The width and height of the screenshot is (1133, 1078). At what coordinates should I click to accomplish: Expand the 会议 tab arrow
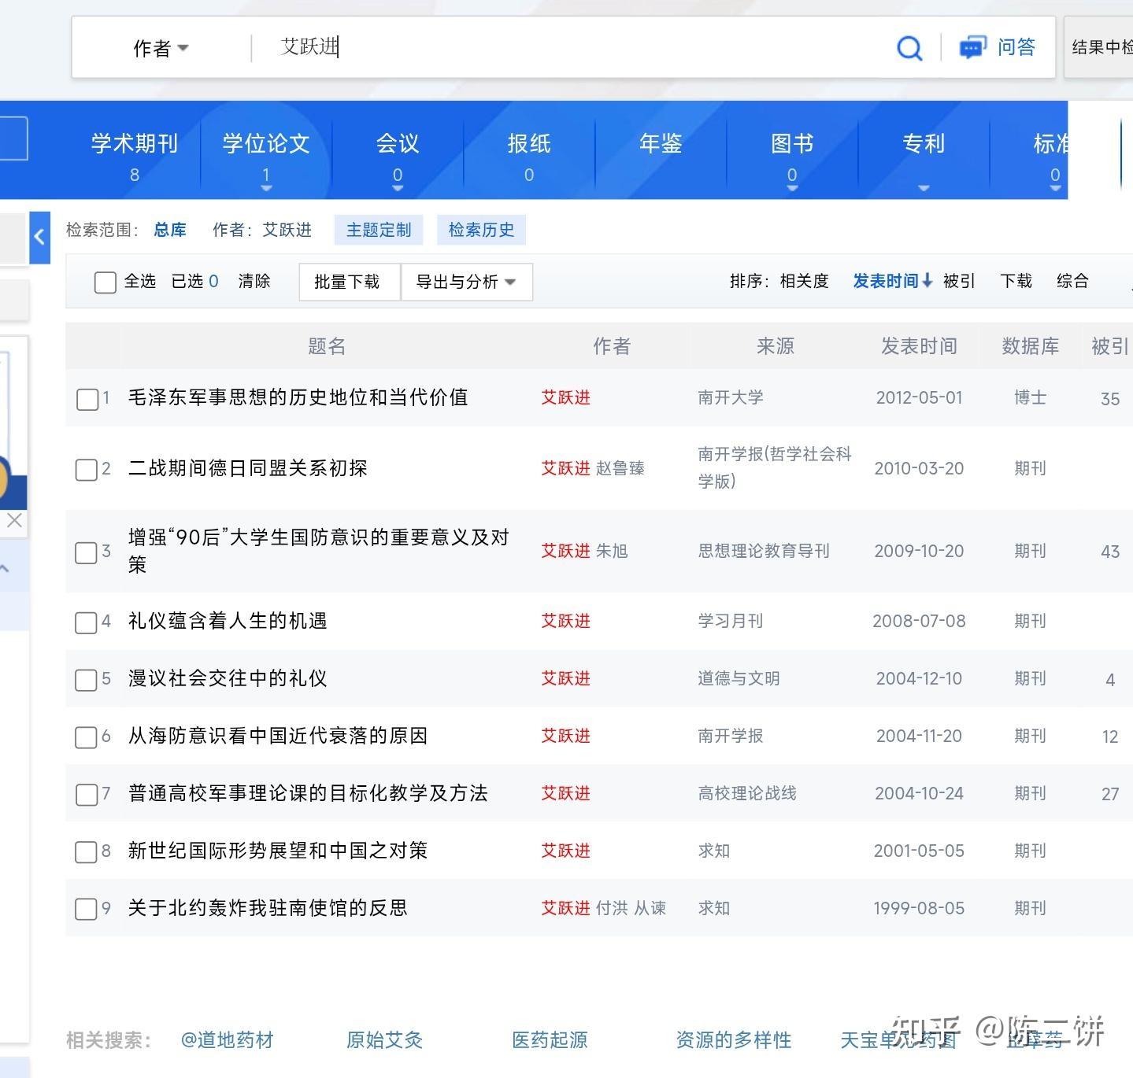pos(398,188)
